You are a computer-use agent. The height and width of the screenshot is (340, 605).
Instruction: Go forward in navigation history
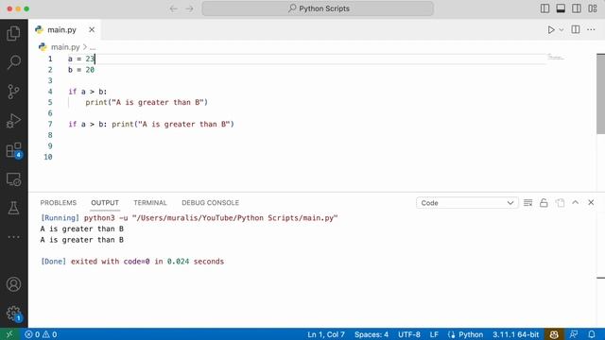pos(189,8)
